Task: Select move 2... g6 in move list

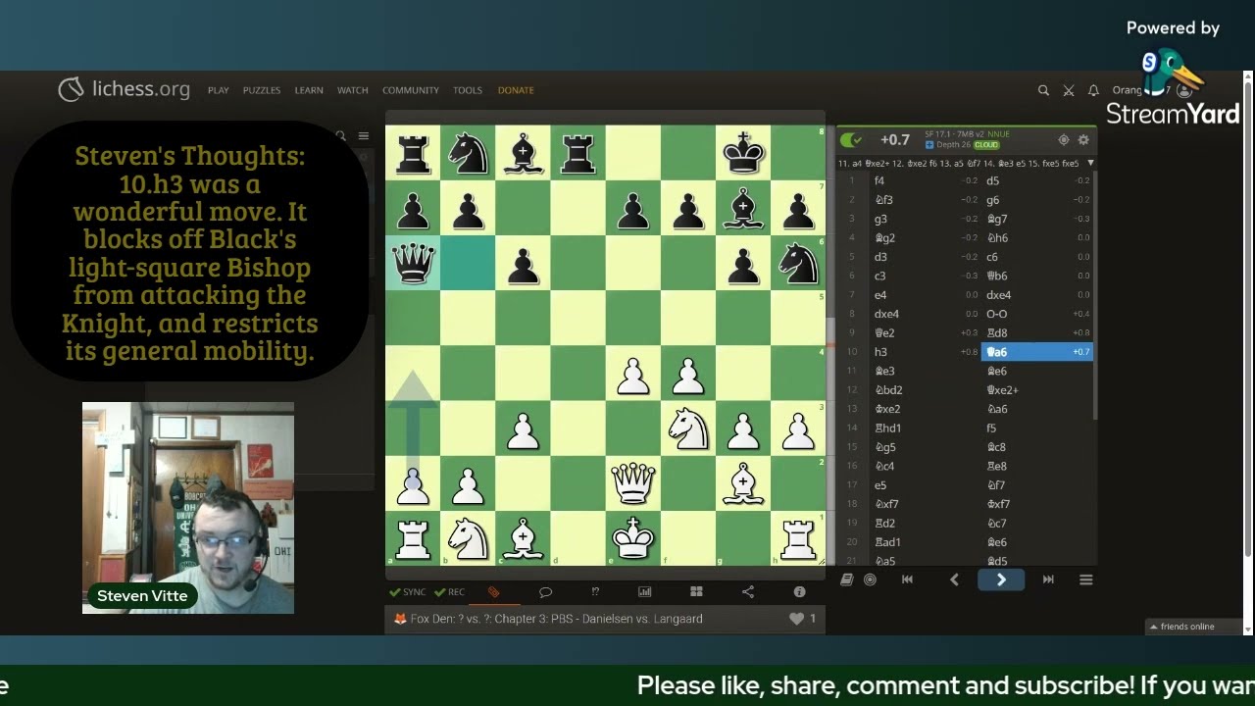Action: [1037, 200]
